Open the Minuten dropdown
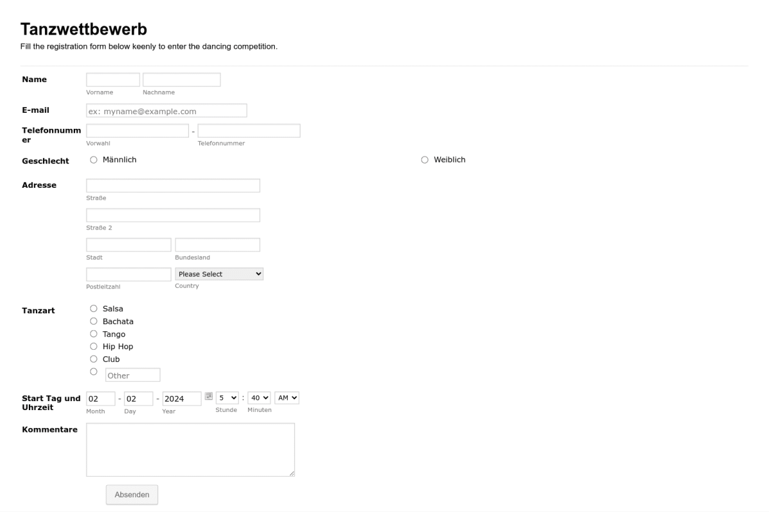 coord(258,397)
